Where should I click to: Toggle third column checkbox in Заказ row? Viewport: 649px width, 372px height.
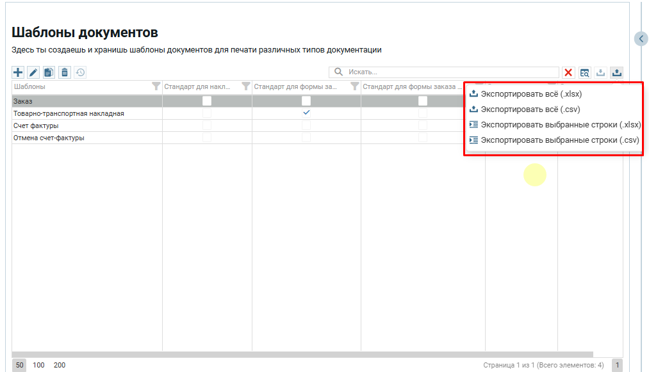pos(423,101)
